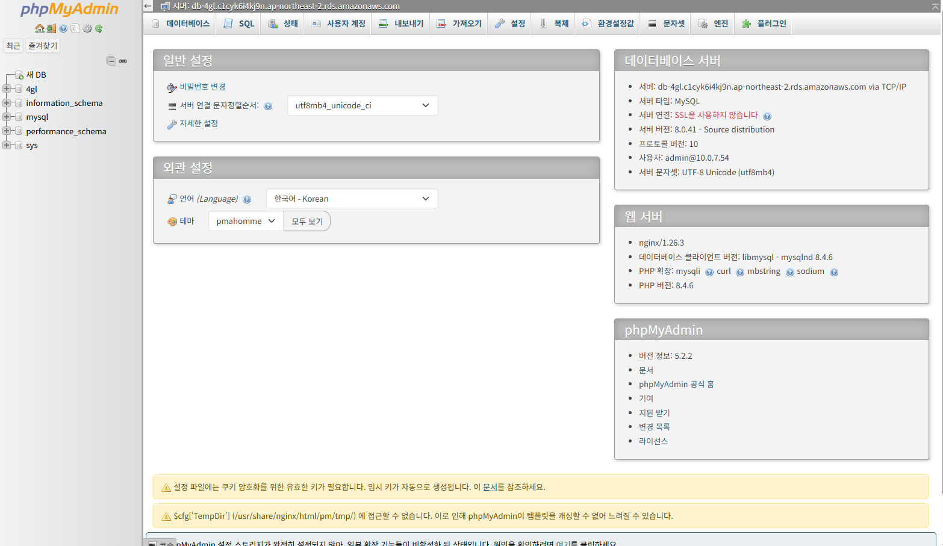Select the performance_schema database name
The image size is (943, 546).
click(x=66, y=131)
